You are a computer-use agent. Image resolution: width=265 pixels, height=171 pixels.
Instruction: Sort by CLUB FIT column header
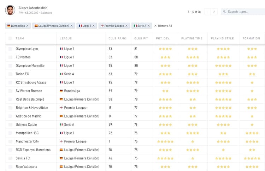(141, 38)
